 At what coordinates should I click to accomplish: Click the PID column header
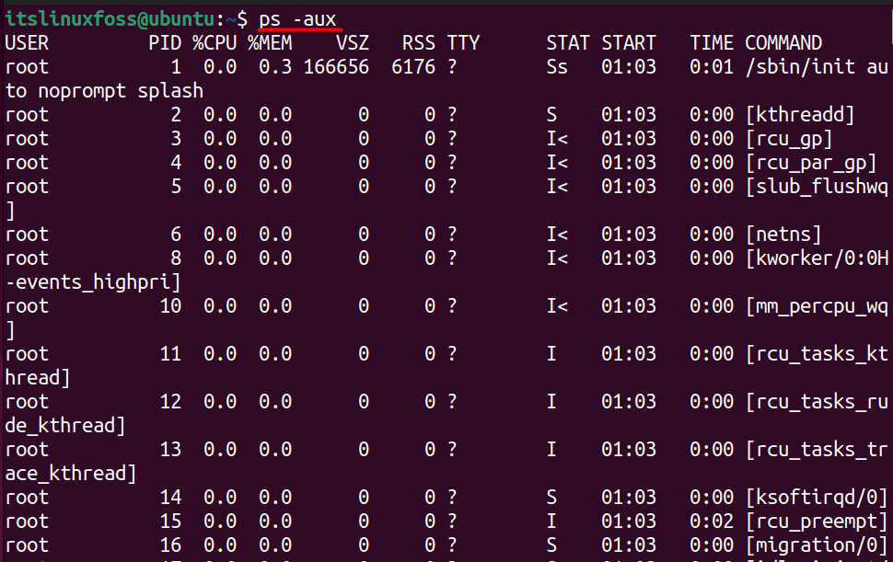(165, 43)
